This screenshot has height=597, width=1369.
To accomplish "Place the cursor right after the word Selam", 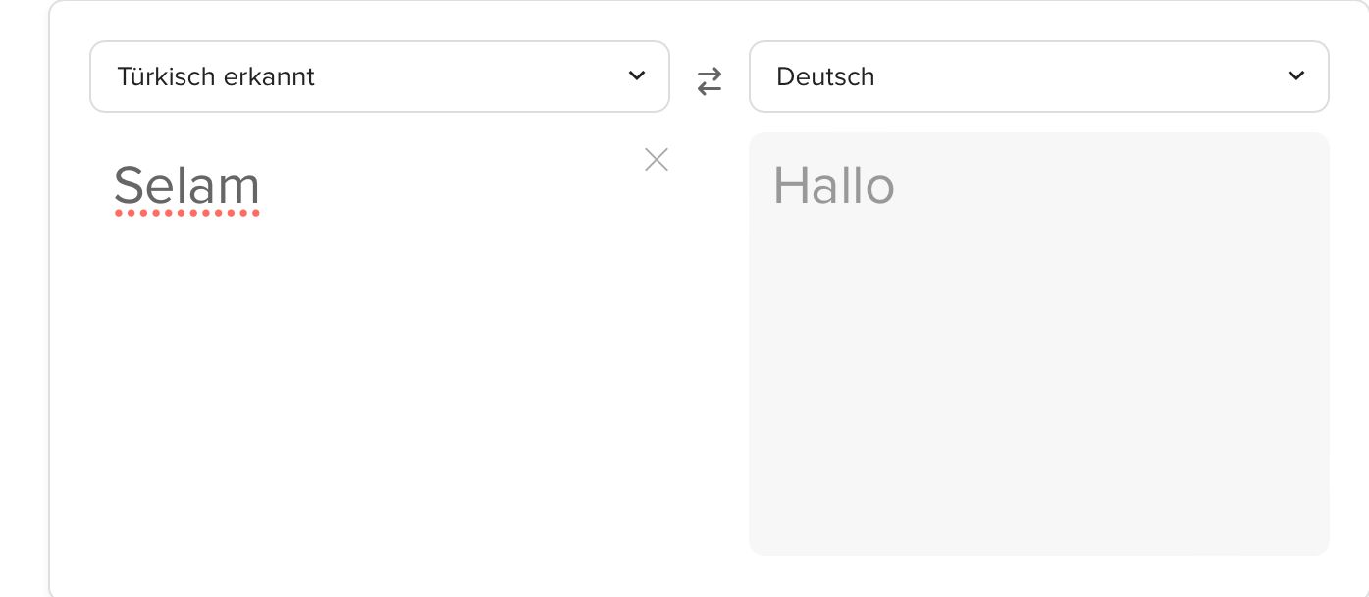I will click(x=262, y=185).
